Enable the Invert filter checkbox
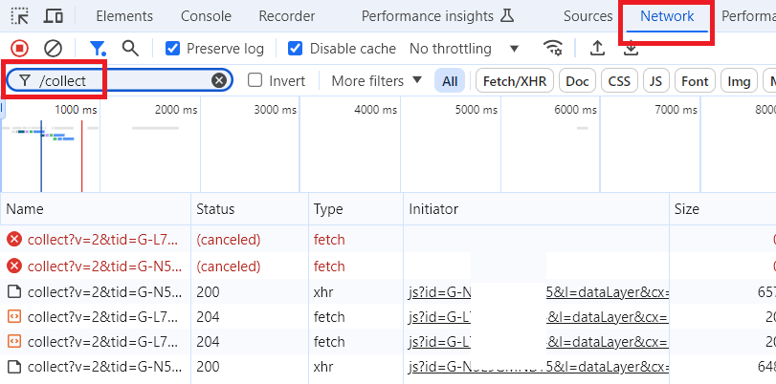 click(255, 81)
